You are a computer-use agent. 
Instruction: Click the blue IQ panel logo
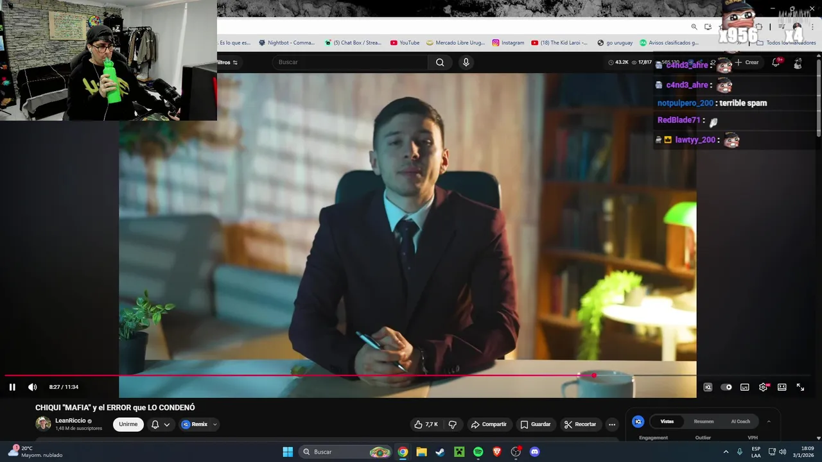[638, 422]
